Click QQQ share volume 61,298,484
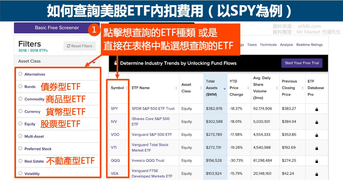The width and height of the screenshot is (343, 180). (x=262, y=160)
